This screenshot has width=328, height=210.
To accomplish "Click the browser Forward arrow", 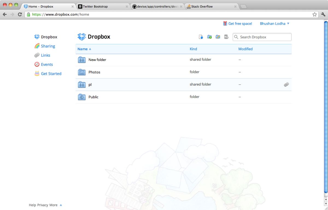I will 12,14.
